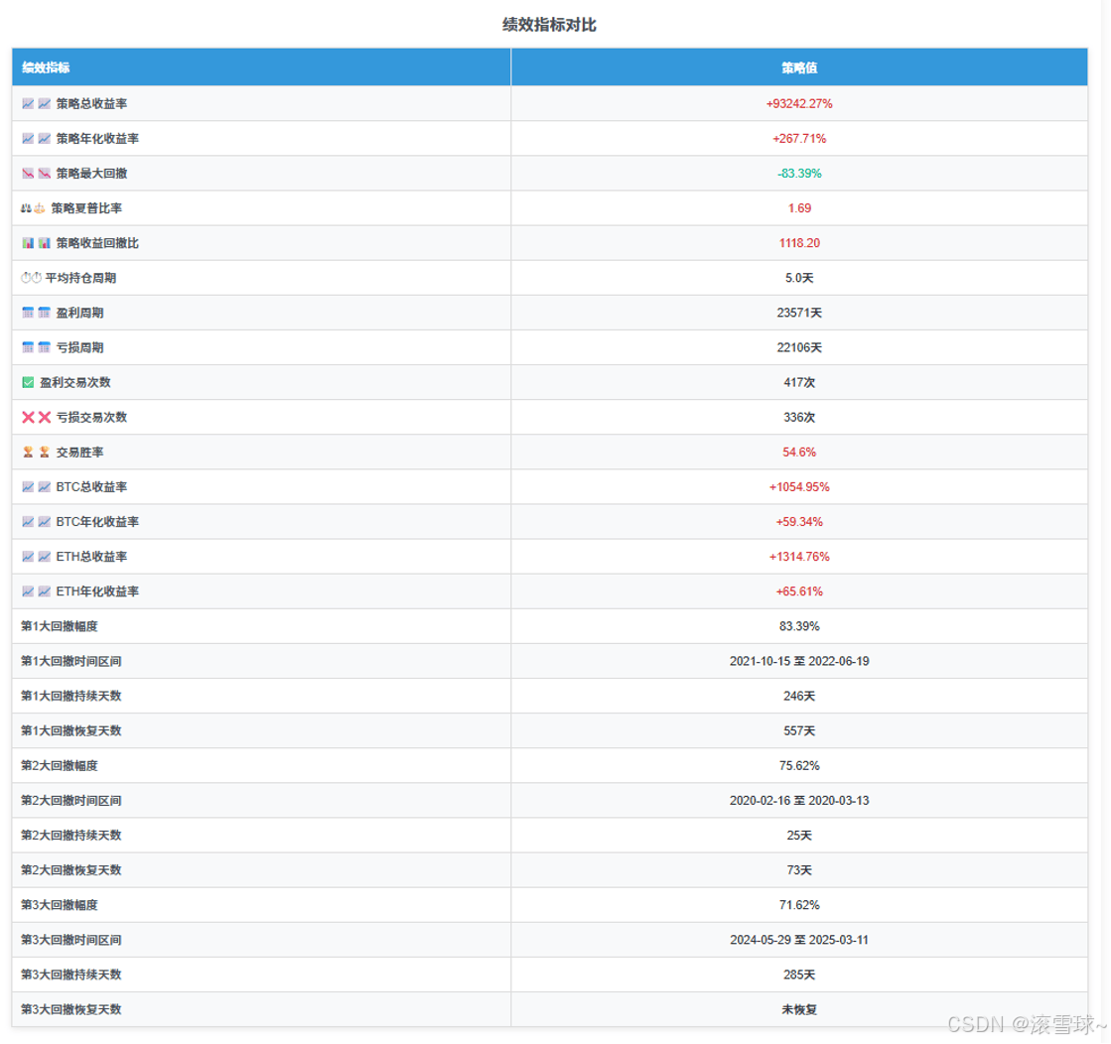Select the 平均持仓周期 label
The width and height of the screenshot is (1111, 1044).
(x=80, y=278)
